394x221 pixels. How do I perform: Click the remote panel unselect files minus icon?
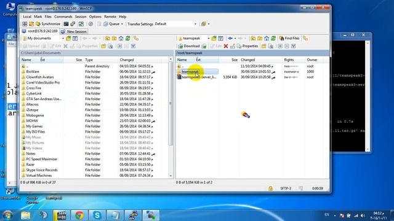(x=287, y=46)
